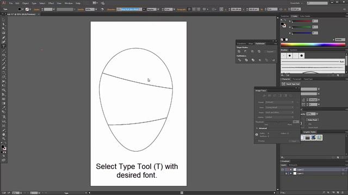Viewport: 348px width, 195px height.
Task: Click Pathfinder Merge icon
Action: click(x=253, y=60)
